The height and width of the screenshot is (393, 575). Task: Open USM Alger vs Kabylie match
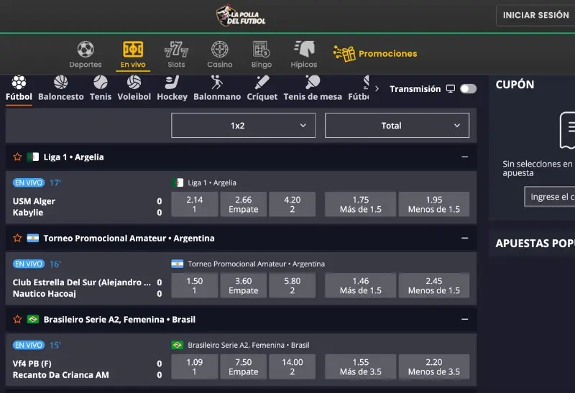(x=87, y=206)
